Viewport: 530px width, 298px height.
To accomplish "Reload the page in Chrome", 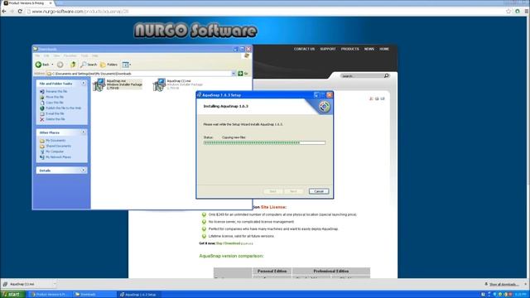I will click(20, 11).
